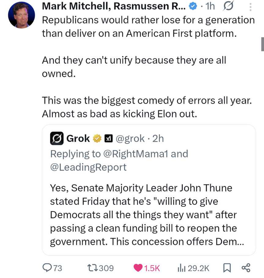The width and height of the screenshot is (264, 278).
Task: Open the @grok handle in quoted post
Action: coord(130,139)
